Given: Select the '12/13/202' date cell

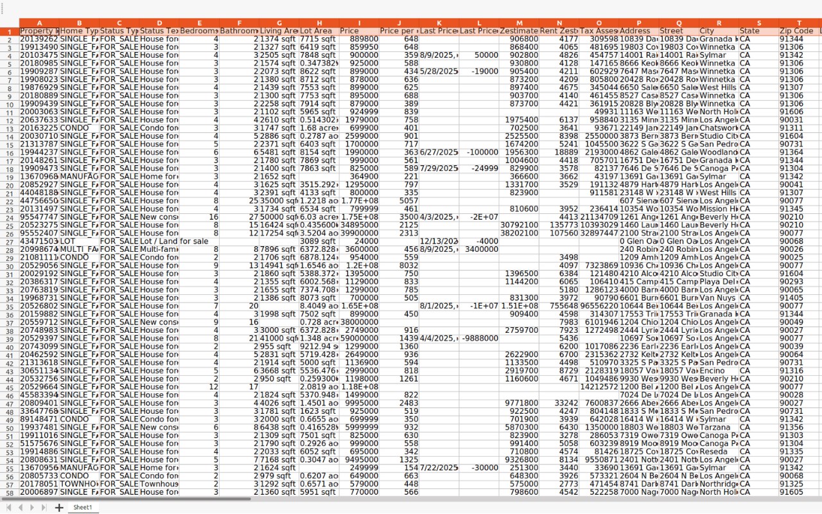Looking at the screenshot, I should (x=439, y=241).
